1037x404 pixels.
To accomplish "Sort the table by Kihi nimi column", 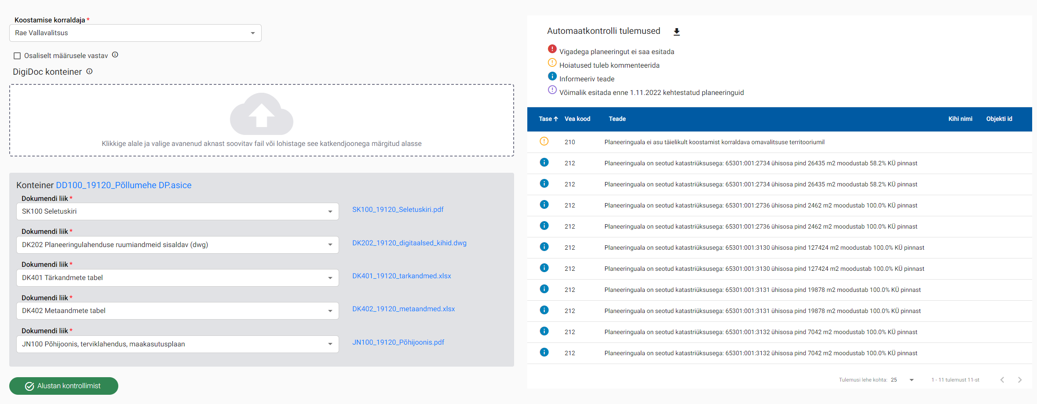I will click(x=960, y=119).
